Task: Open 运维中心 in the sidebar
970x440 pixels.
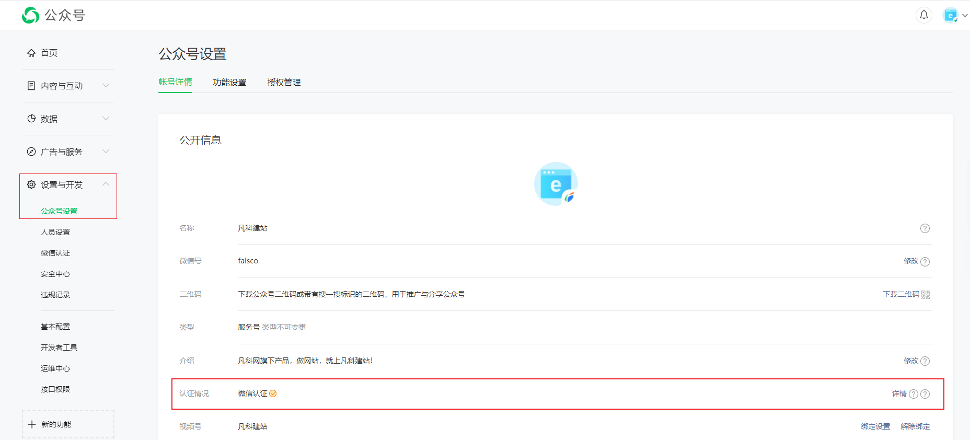Action: pyautogui.click(x=55, y=368)
